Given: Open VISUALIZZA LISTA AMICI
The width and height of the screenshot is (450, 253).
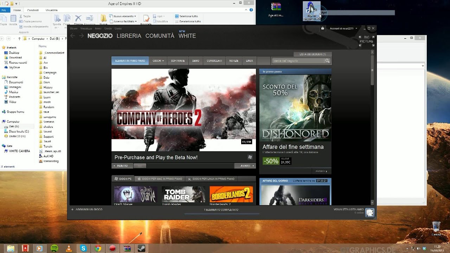Looking at the screenshot, I should tap(349, 209).
